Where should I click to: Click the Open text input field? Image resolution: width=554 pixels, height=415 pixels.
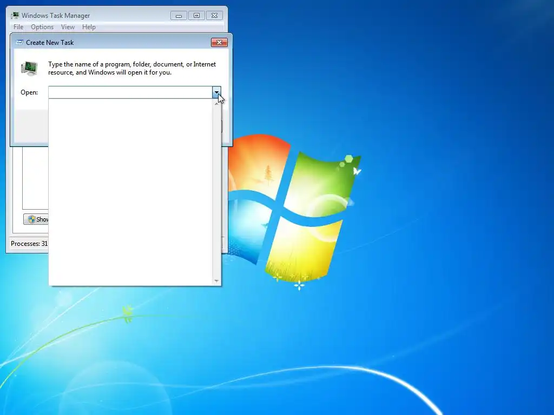click(130, 92)
